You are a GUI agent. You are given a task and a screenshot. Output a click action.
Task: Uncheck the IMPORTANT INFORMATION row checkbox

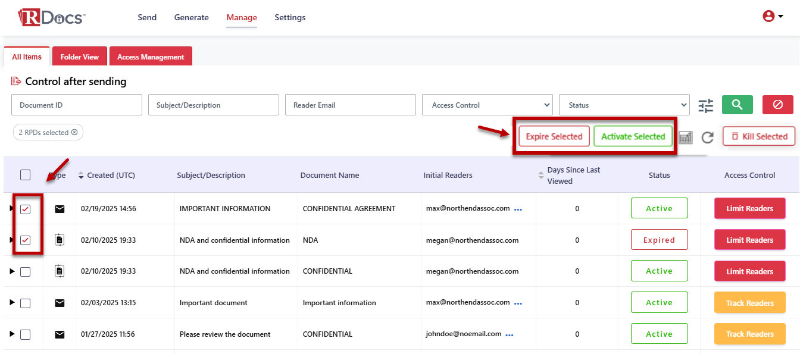point(25,209)
